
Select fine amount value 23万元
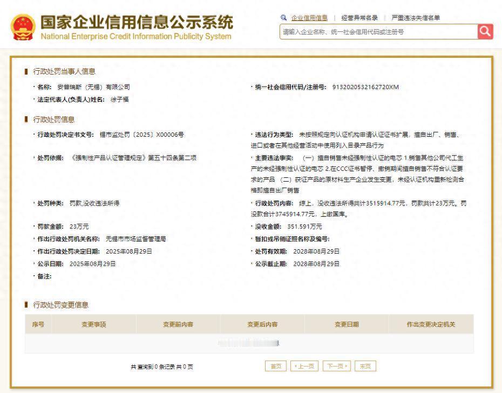[x=79, y=227]
